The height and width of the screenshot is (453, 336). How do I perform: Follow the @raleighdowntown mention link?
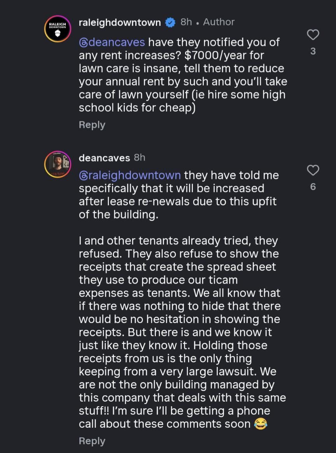(x=130, y=175)
